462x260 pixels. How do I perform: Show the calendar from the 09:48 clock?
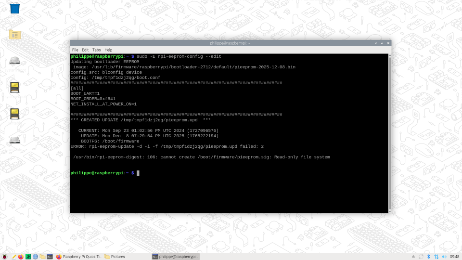[x=454, y=257]
